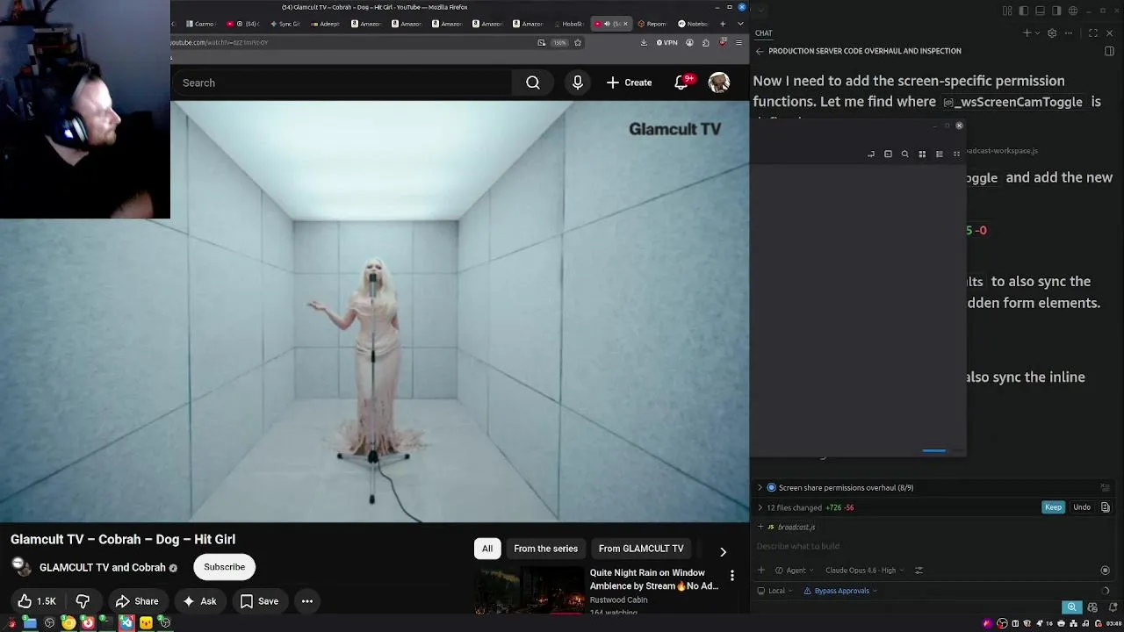
Task: Activate YouTube voice search microphone
Action: point(578,83)
